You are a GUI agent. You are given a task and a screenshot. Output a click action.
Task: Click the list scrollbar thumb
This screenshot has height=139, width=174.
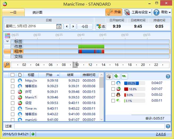pos(101,82)
